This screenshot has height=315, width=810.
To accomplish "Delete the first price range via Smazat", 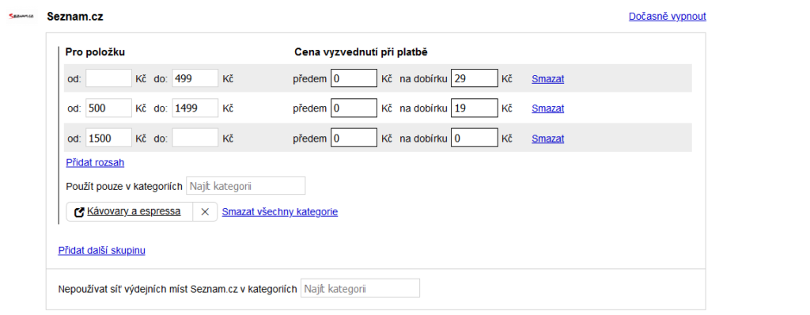I will pyautogui.click(x=547, y=79).
